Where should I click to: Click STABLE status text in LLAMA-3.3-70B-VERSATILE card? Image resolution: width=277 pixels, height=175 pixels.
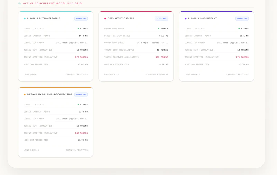[x=84, y=29]
